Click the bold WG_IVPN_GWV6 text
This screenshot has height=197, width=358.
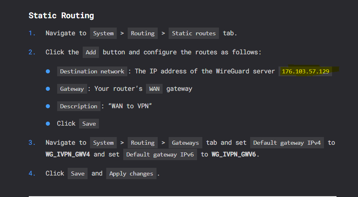pos(234,154)
